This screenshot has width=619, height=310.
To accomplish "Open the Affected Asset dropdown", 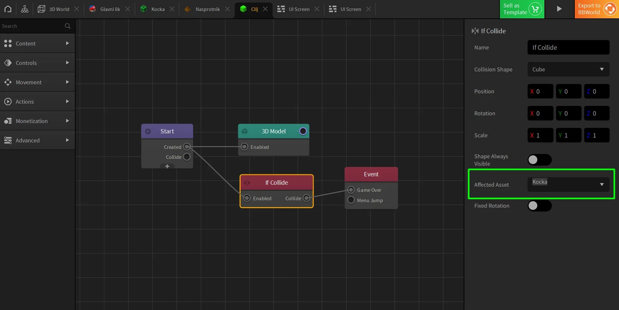I will pyautogui.click(x=568, y=184).
